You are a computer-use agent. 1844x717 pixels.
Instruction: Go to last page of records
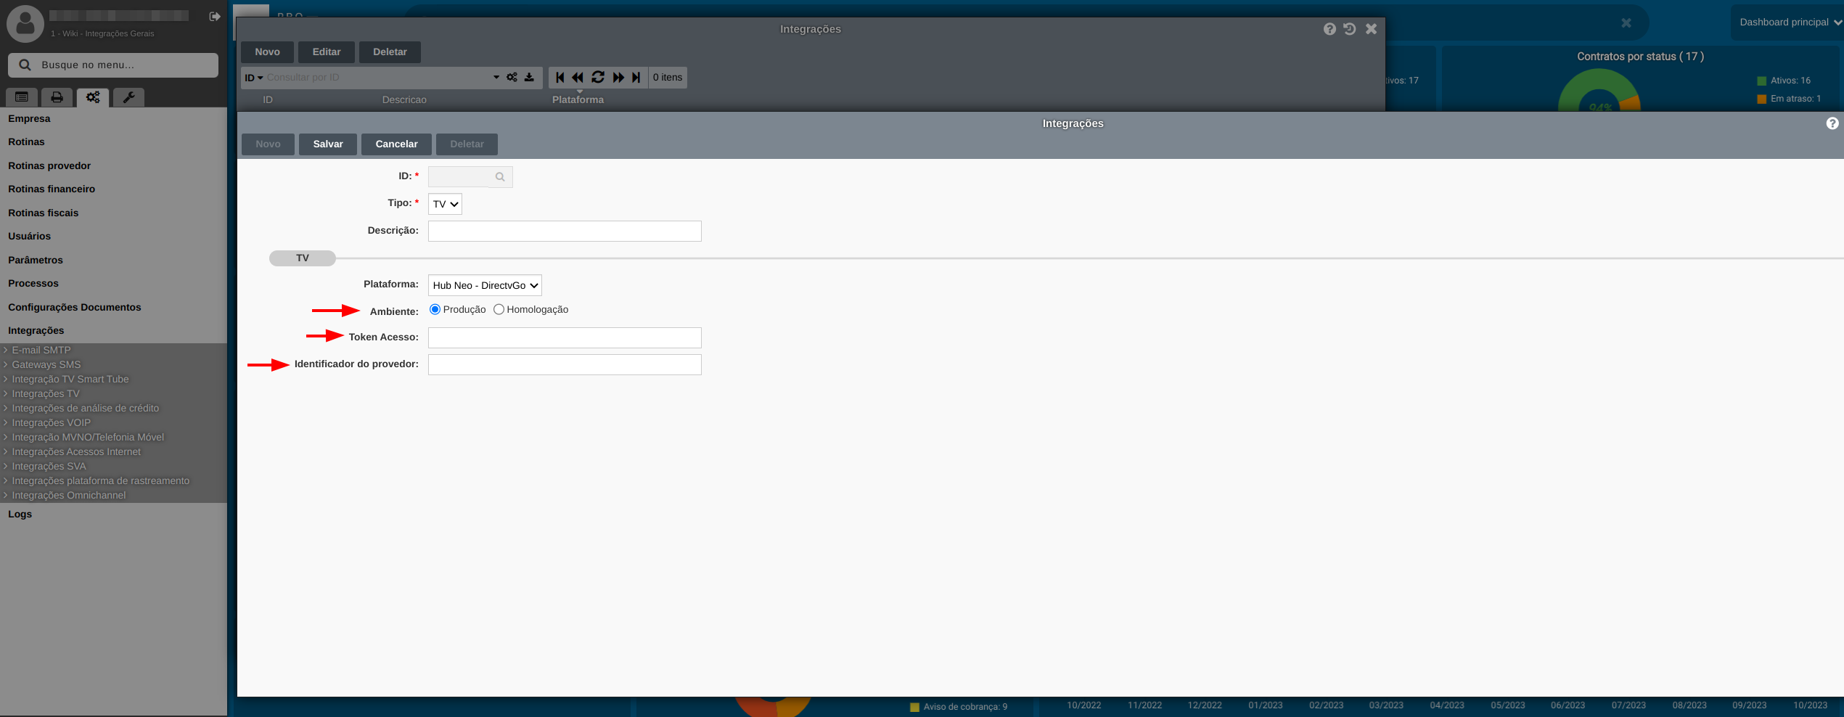pyautogui.click(x=636, y=77)
